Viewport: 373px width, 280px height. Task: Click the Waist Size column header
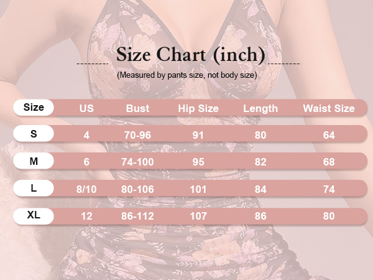(x=329, y=108)
